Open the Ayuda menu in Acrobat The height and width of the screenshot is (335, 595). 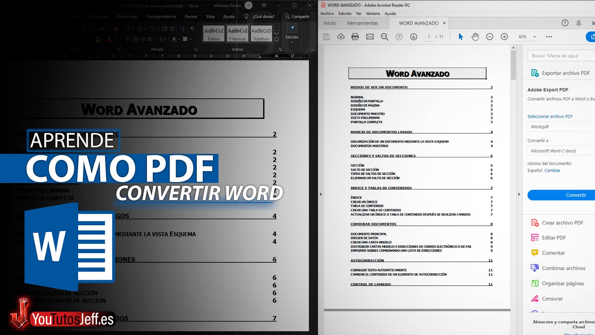point(390,13)
